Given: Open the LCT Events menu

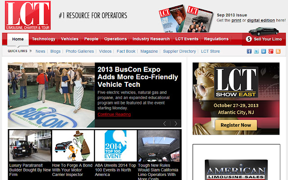Looking at the screenshot, I should click(x=187, y=39).
